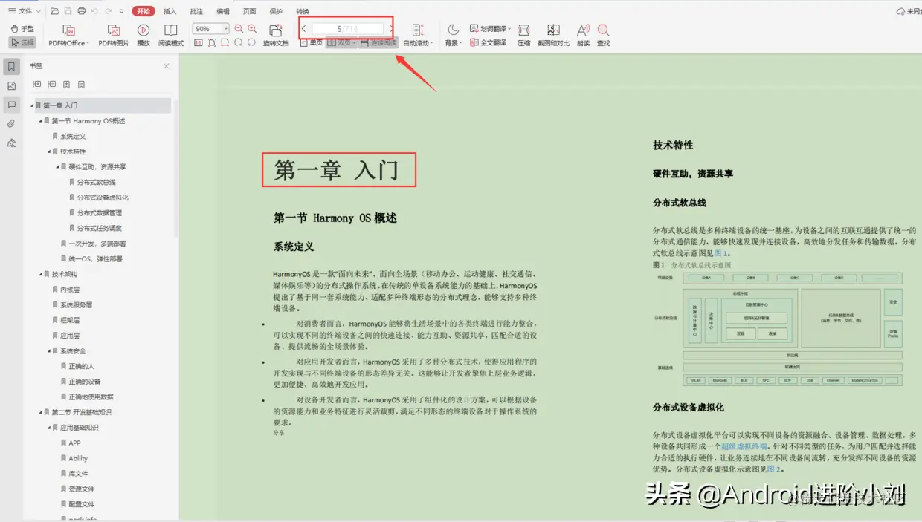Click PDF转图片 convert-to-image tool
The image size is (922, 522).
[114, 35]
